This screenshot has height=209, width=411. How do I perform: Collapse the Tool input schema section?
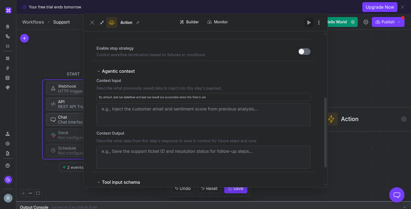click(99, 182)
